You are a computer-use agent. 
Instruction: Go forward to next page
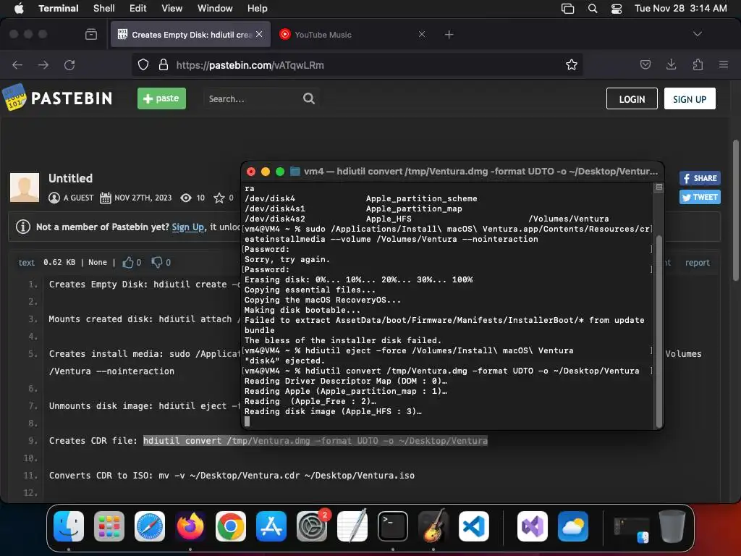(43, 64)
